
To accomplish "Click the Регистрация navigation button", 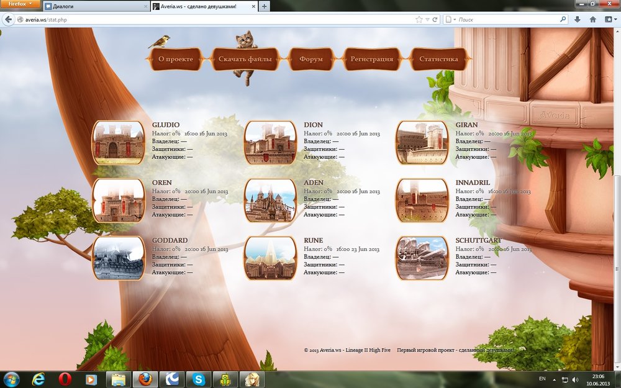I will pyautogui.click(x=371, y=60).
